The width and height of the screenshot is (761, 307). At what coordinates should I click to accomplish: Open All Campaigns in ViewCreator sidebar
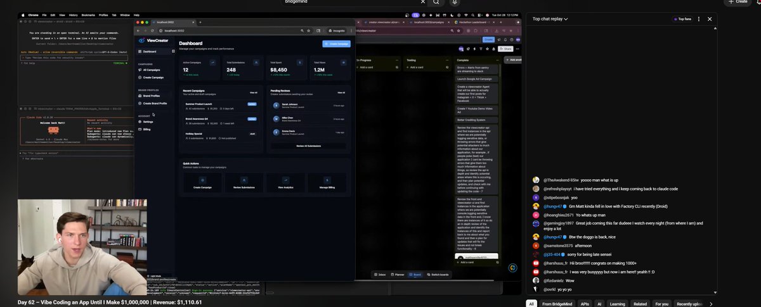point(152,70)
